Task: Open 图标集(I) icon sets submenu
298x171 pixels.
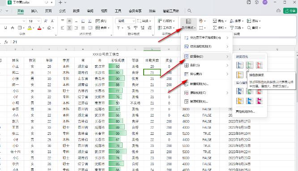Action: 206,74
